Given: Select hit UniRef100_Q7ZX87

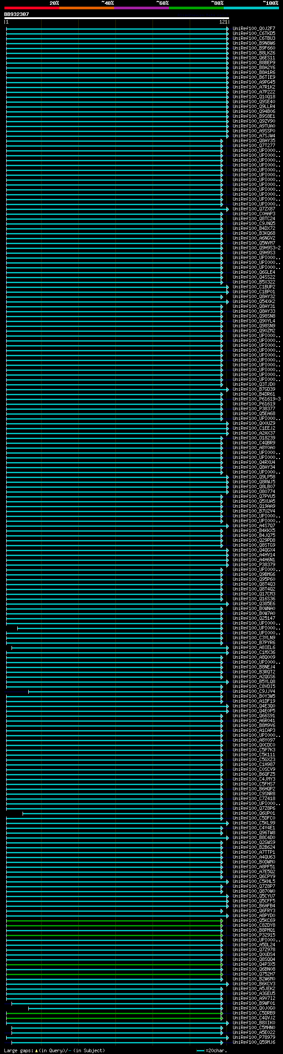Looking at the screenshot, I should pyautogui.click(x=254, y=209).
